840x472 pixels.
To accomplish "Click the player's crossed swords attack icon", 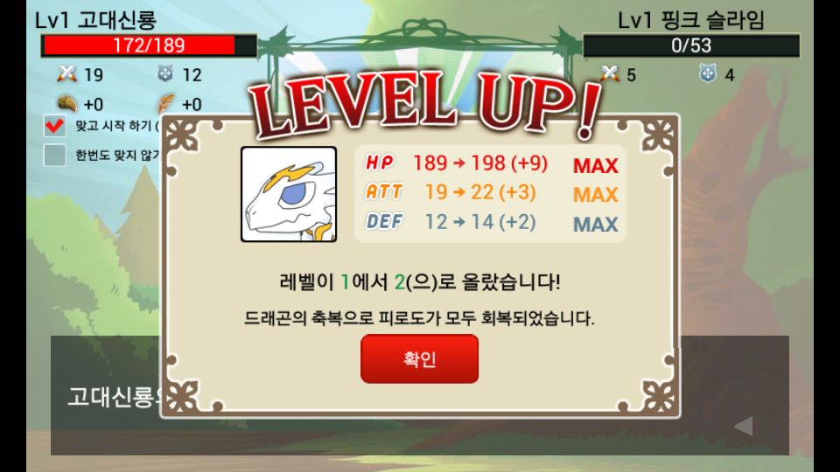I will click(x=67, y=73).
